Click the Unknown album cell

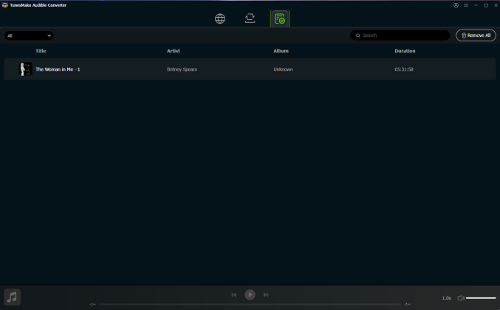click(283, 69)
